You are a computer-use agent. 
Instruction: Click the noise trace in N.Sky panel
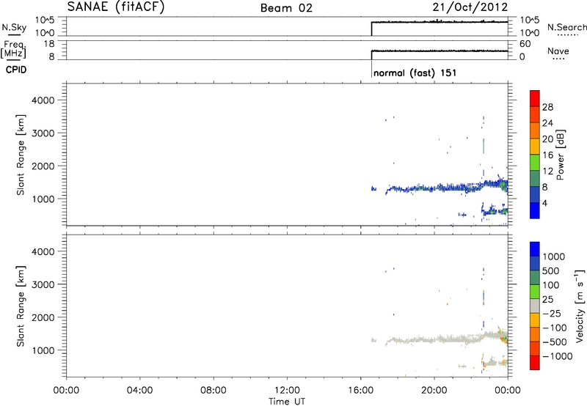click(440, 22)
